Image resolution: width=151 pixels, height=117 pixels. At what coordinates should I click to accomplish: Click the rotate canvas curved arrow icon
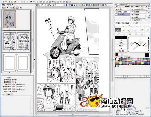(x=53, y=5)
